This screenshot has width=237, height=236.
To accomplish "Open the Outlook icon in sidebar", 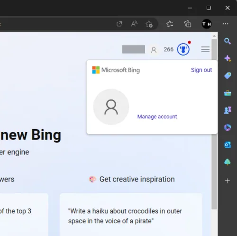I will click(x=228, y=145).
